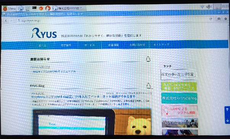Open the Raspberry Pi Menu
230x139 pixels.
pyautogui.click(x=10, y=8)
